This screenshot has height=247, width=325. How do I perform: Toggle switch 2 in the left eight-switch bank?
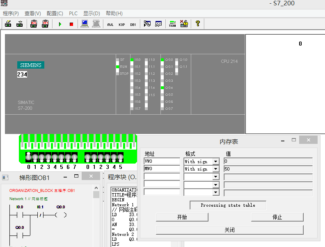42,158
